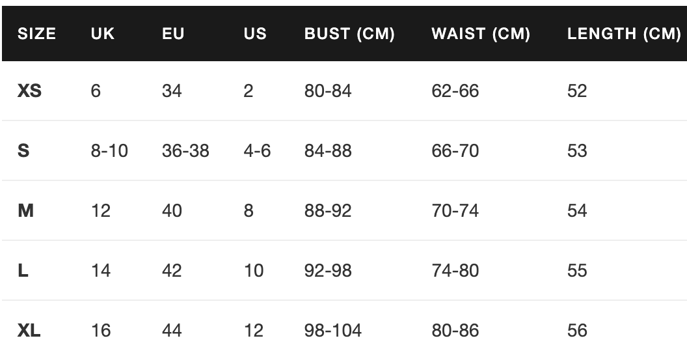Select the US size 4-6 cell
The width and height of the screenshot is (687, 349).
pyautogui.click(x=257, y=151)
